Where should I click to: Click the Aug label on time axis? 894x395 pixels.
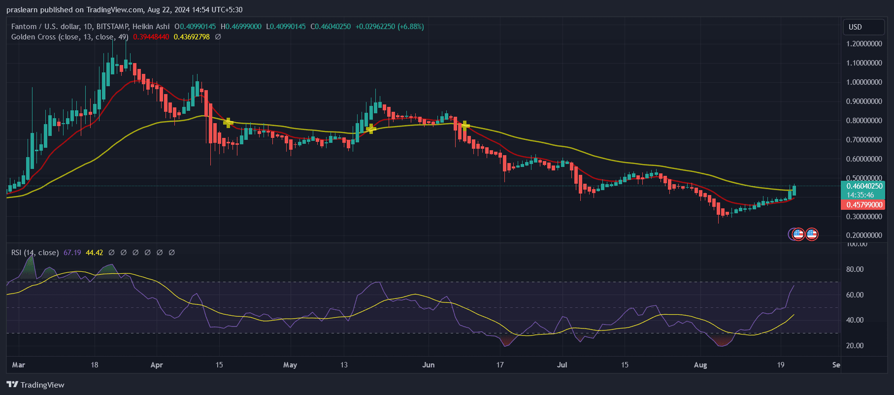point(700,365)
